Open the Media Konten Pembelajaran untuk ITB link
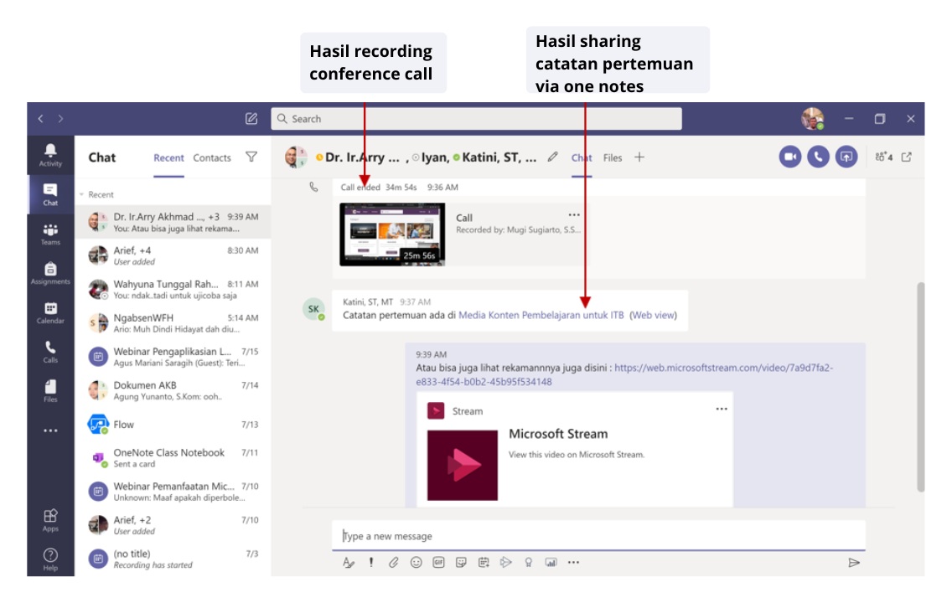This screenshot has width=952, height=603. point(541,316)
